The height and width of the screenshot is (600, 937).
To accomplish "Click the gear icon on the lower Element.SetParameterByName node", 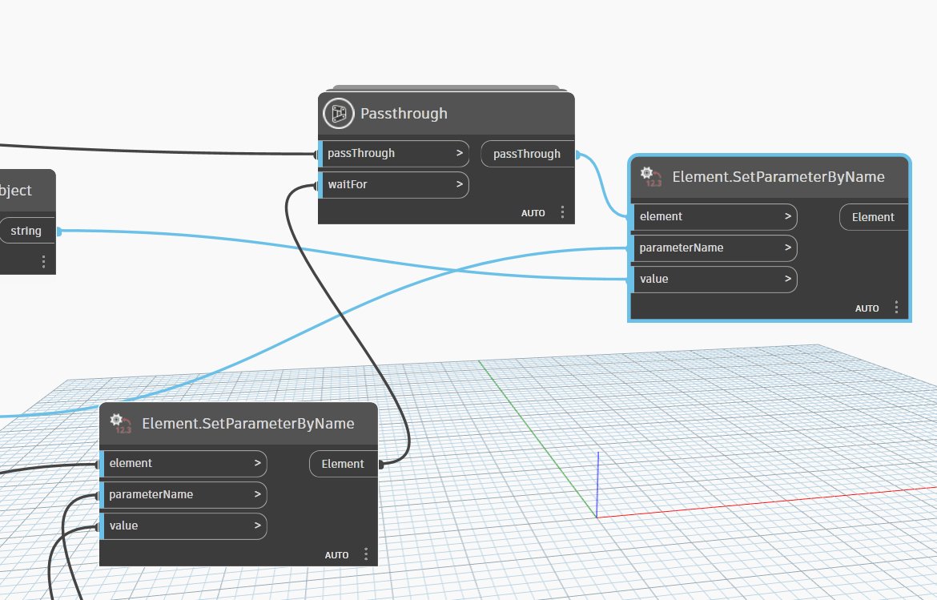I will pyautogui.click(x=120, y=423).
